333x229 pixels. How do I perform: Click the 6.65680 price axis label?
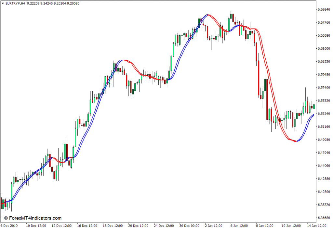coord(324,35)
